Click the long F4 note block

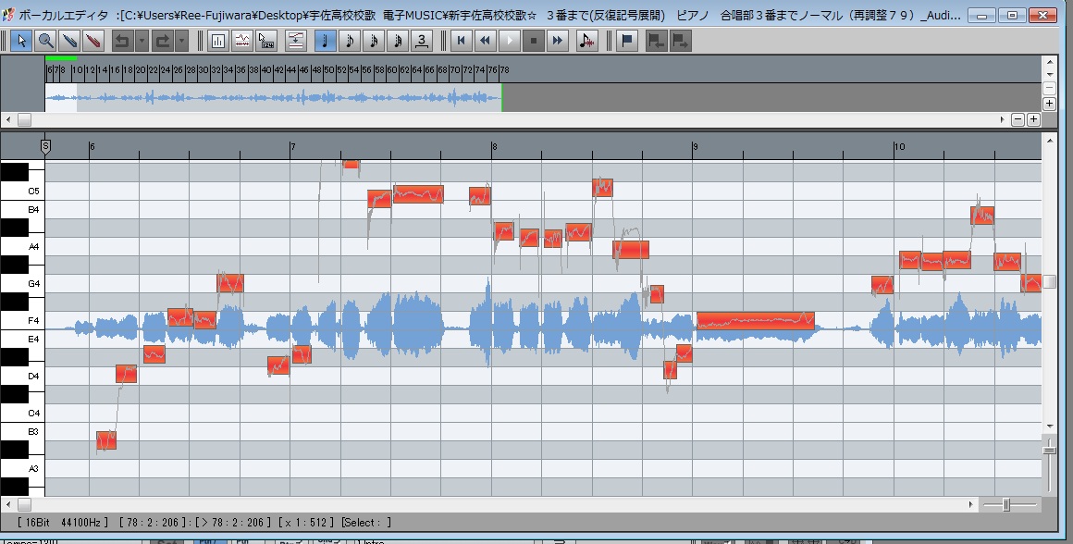(x=755, y=321)
